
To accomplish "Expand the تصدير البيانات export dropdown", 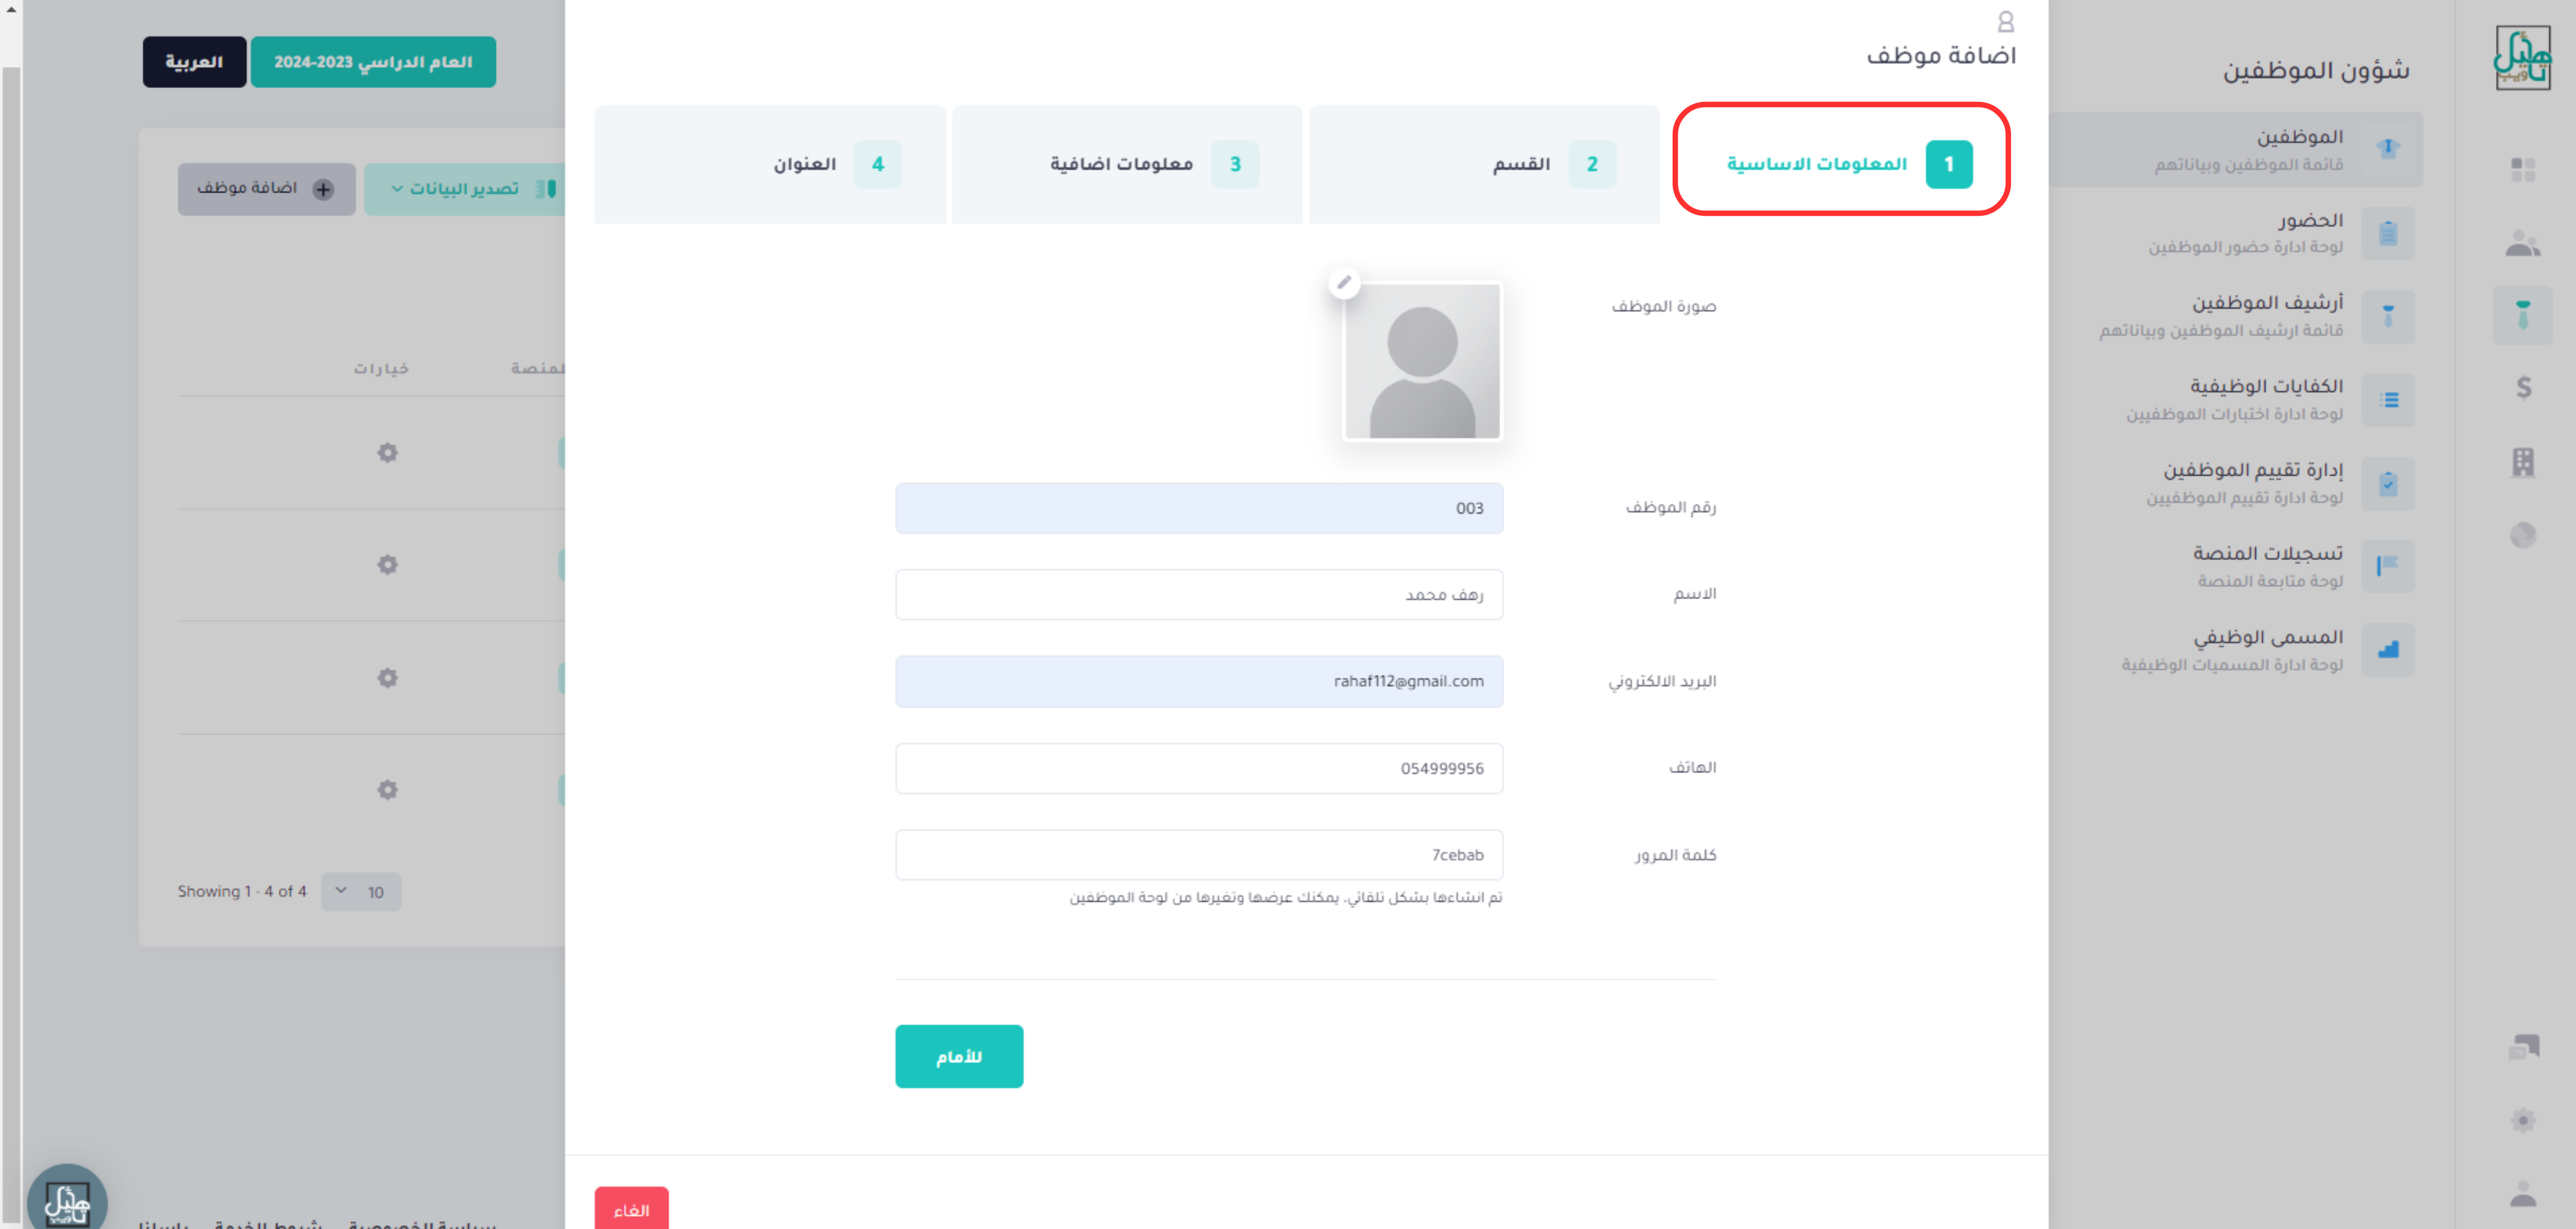I will pyautogui.click(x=465, y=189).
